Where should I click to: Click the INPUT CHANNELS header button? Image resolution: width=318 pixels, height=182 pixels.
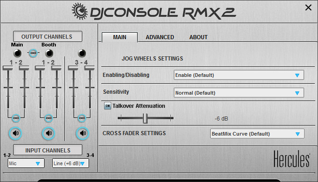pos(48,150)
